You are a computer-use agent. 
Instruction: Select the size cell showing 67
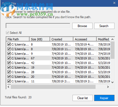click(40, 58)
